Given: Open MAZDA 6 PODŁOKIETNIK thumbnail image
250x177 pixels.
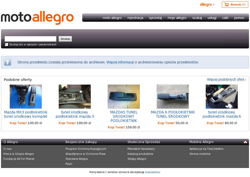Looking at the screenshot, I should [x=173, y=96].
